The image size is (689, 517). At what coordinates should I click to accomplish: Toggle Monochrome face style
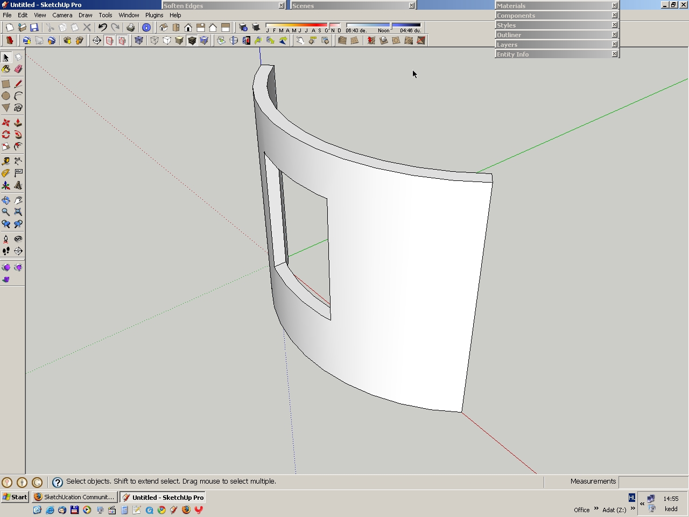click(x=204, y=40)
